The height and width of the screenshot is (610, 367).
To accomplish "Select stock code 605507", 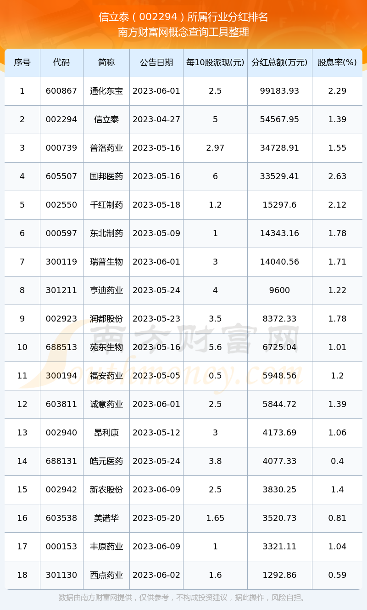I will 61,176.
